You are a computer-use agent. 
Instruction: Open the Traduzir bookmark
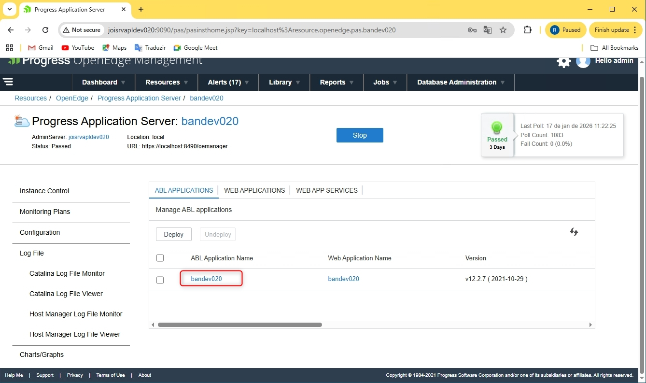click(149, 48)
